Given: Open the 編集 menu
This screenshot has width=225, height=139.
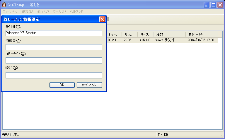Looking at the screenshot, I should pyautogui.click(x=27, y=11).
